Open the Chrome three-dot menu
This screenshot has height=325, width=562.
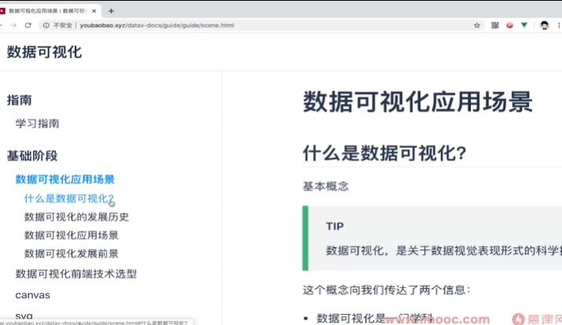tap(559, 25)
